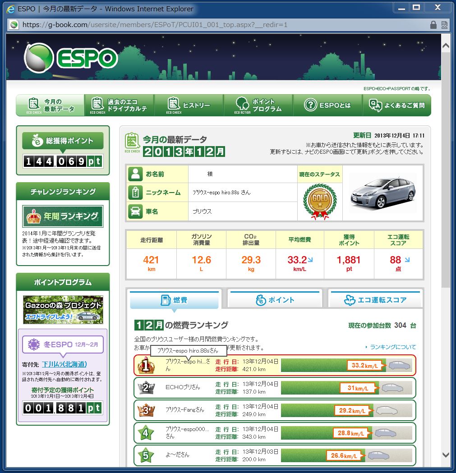The width and height of the screenshot is (456, 473).
Task: Click the ESPO logo in the header
Action: [71, 58]
